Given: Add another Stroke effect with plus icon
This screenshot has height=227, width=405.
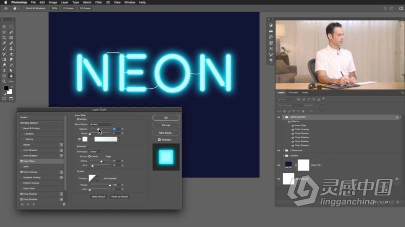Looking at the screenshot, I should (61, 145).
